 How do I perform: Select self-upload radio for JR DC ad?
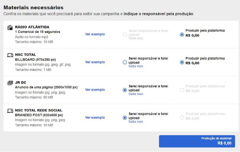[x=125, y=90]
